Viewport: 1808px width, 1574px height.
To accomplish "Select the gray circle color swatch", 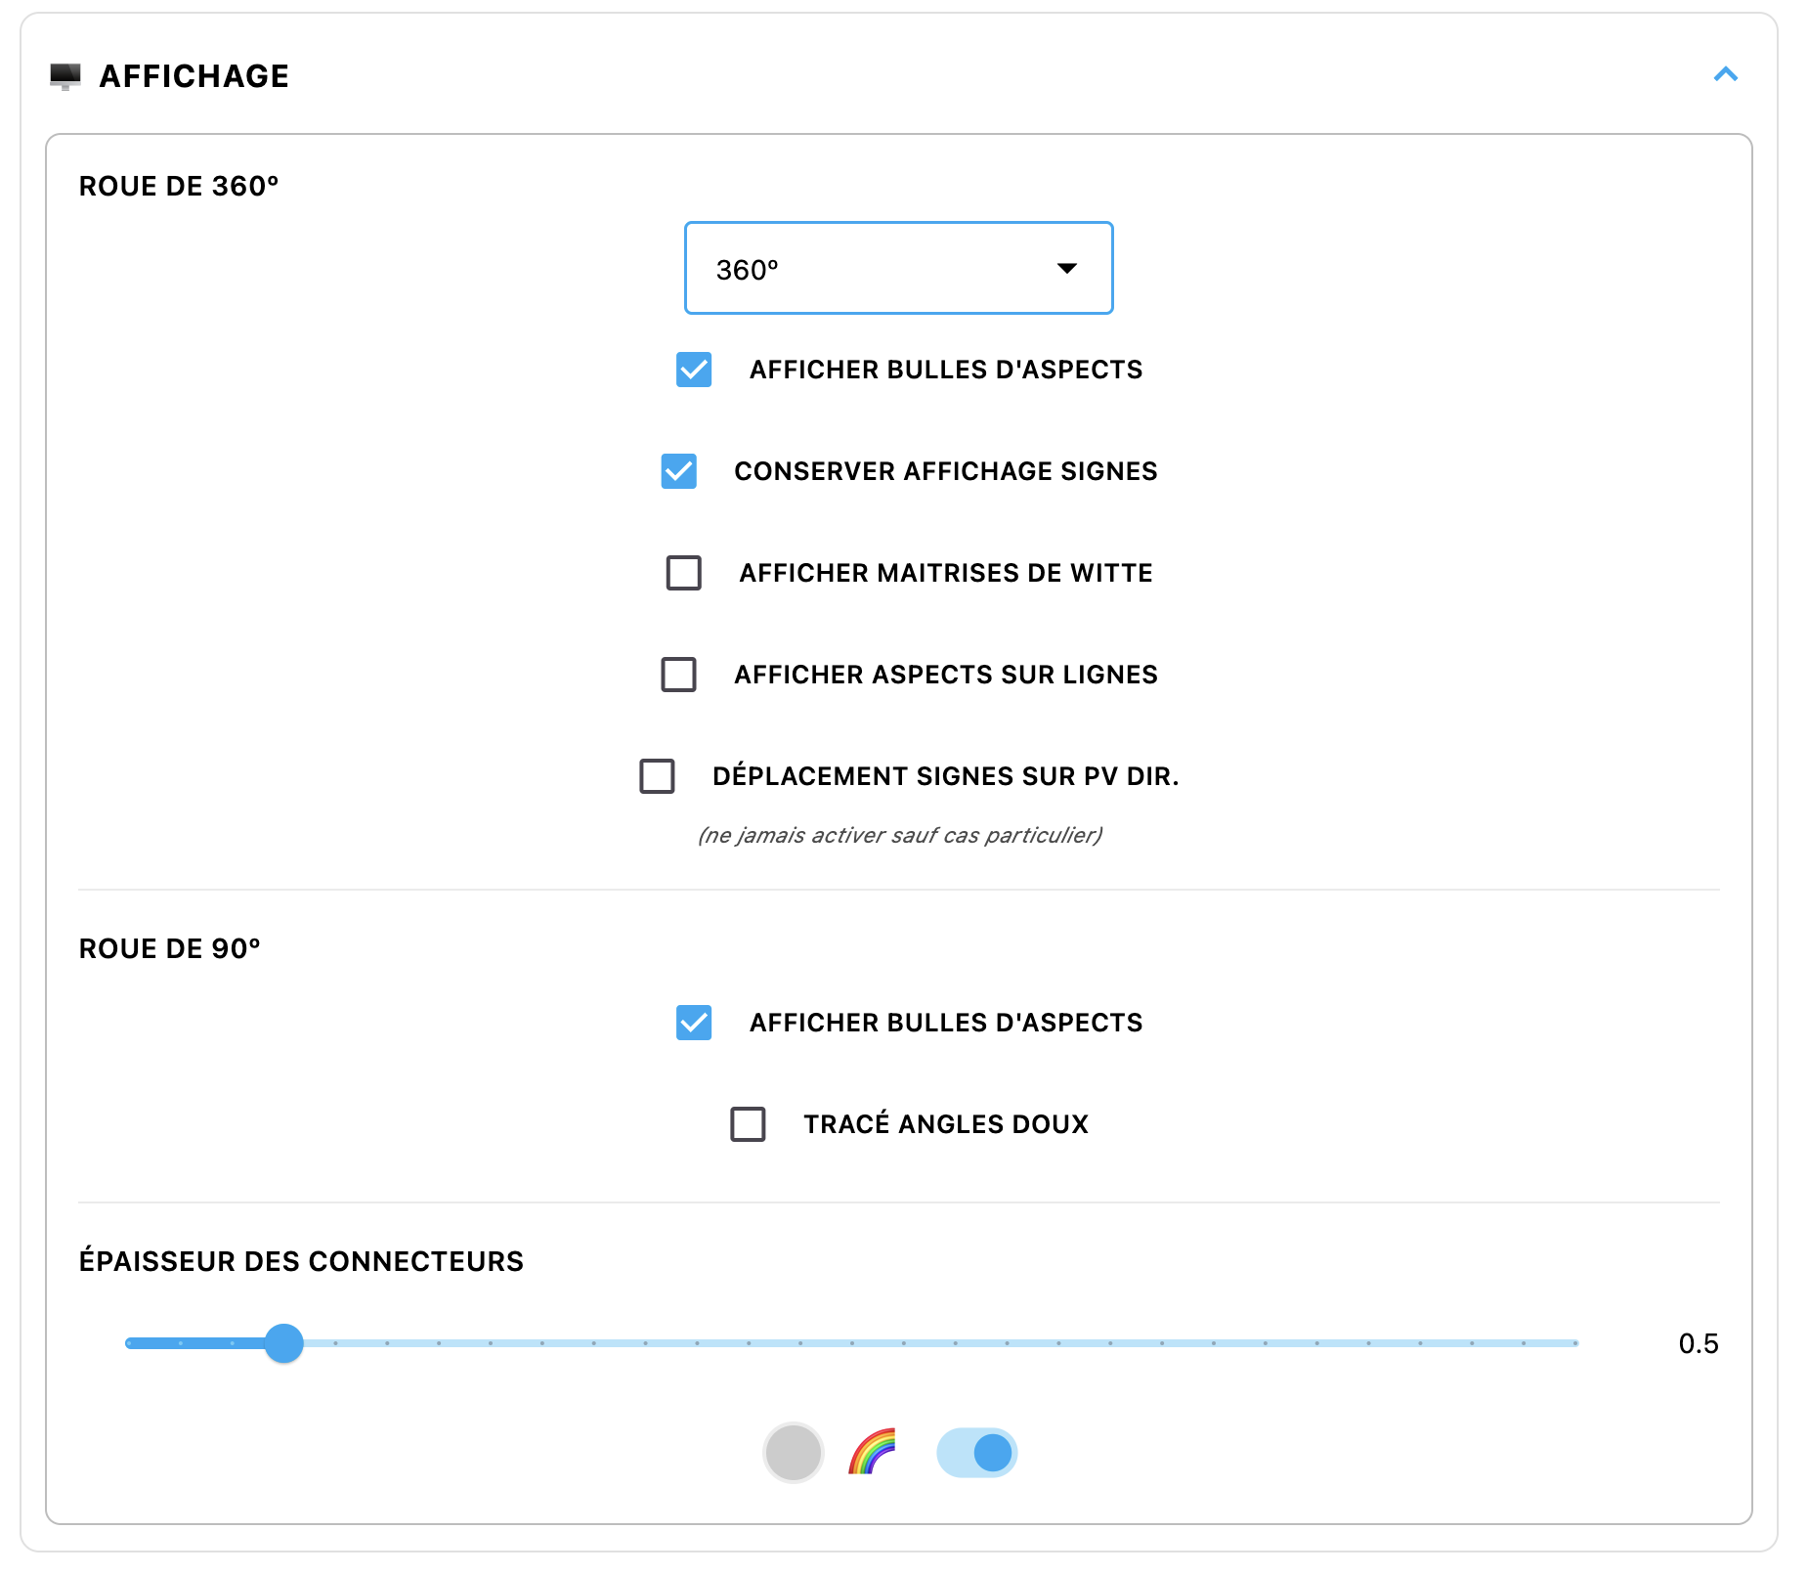I will point(793,1453).
